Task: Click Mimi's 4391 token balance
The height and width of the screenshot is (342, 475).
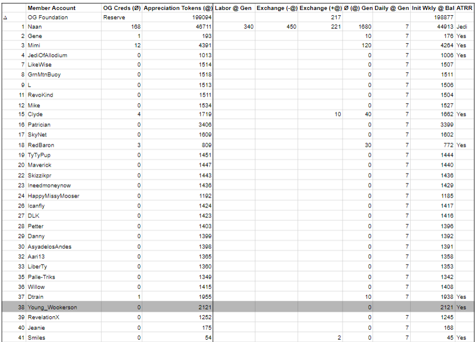Action: click(x=205, y=45)
